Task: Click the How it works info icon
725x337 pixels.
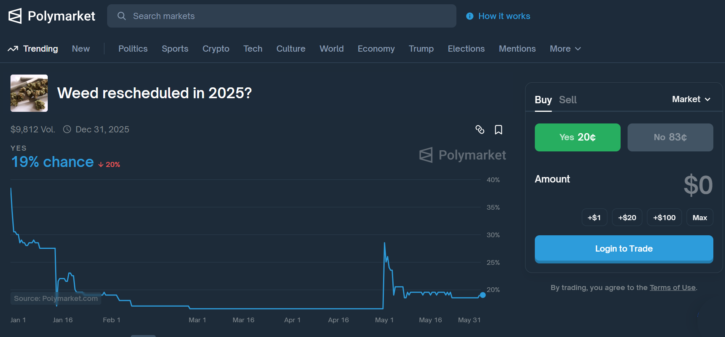Action: pos(470,16)
